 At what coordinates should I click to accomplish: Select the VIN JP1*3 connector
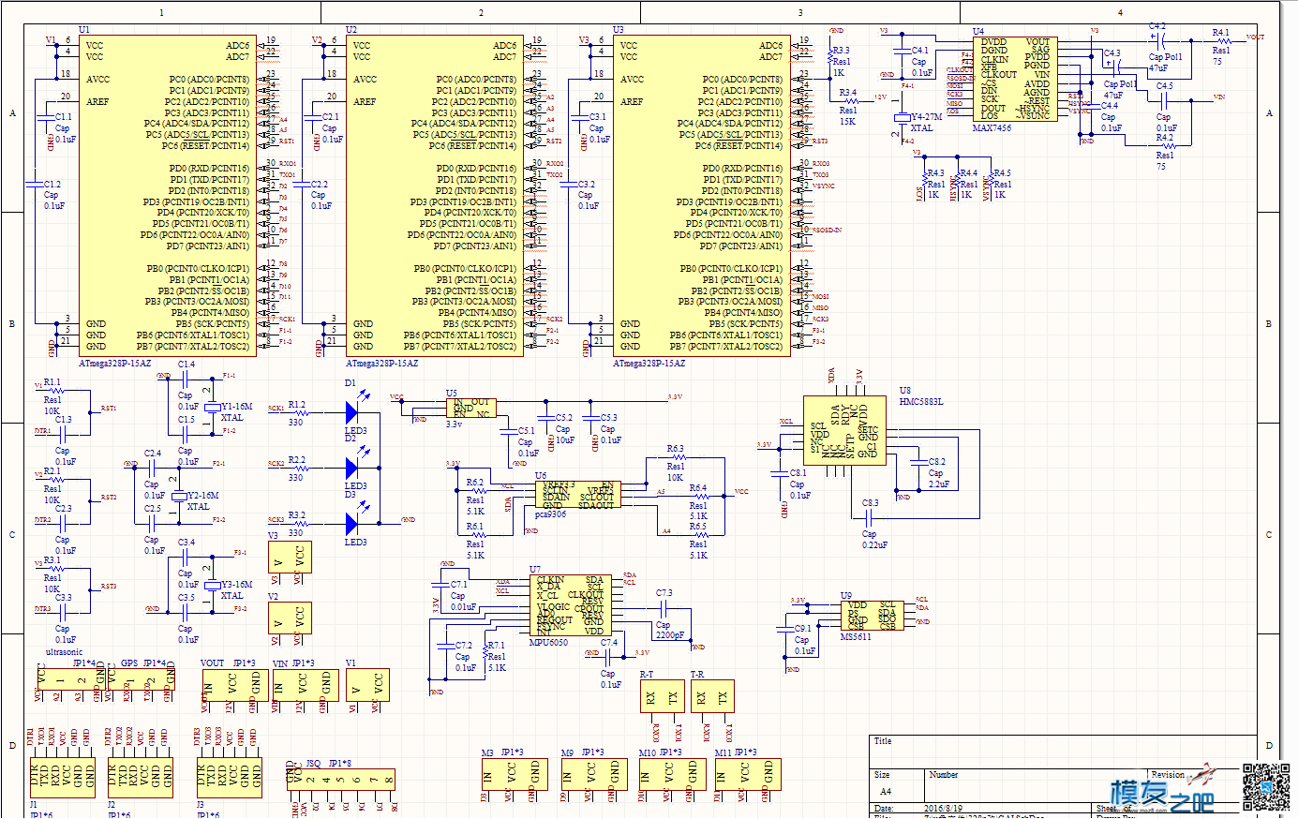pos(305,684)
